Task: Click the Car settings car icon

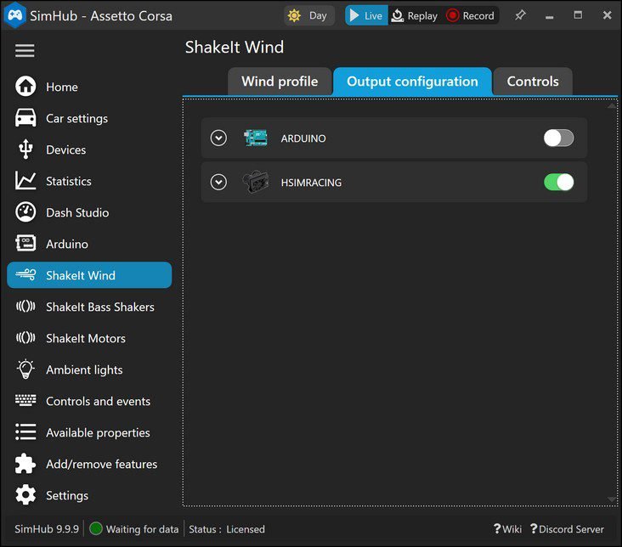Action: 25,118
